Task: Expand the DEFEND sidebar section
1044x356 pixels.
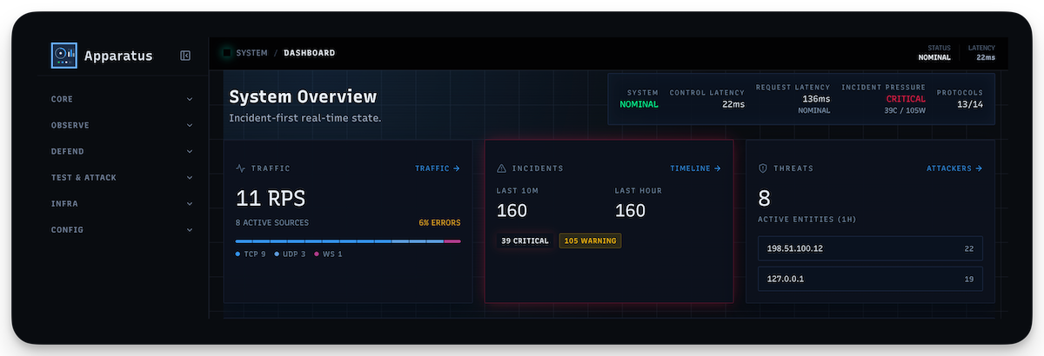Action: [x=122, y=151]
